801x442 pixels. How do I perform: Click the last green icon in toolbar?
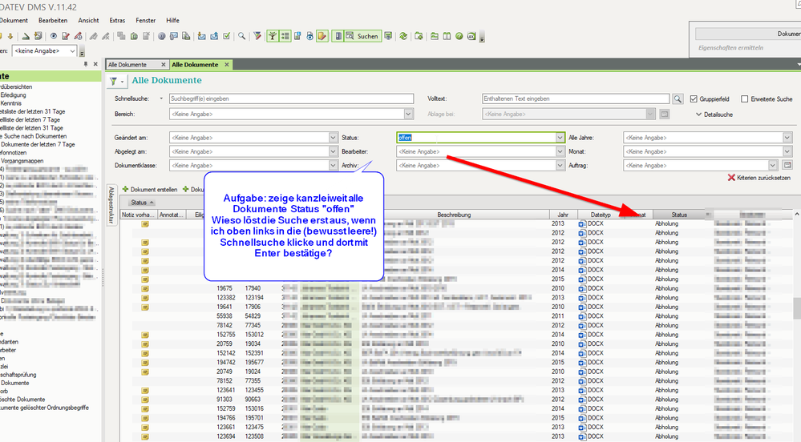tap(471, 36)
